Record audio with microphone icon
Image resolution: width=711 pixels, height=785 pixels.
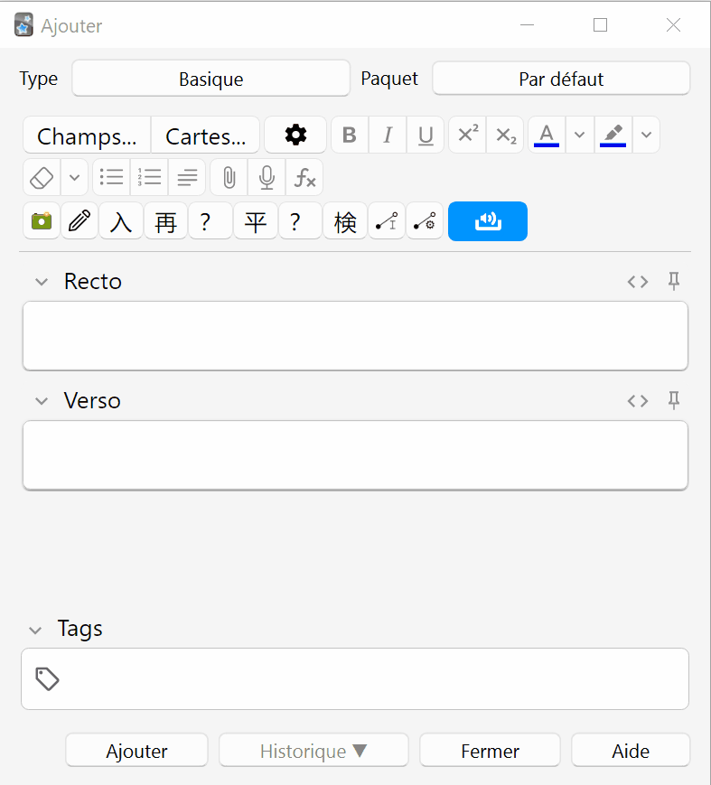[x=267, y=177]
